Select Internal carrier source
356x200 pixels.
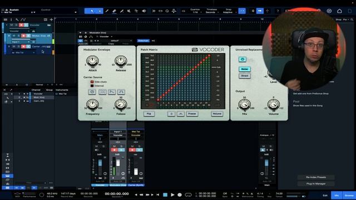click(92, 86)
